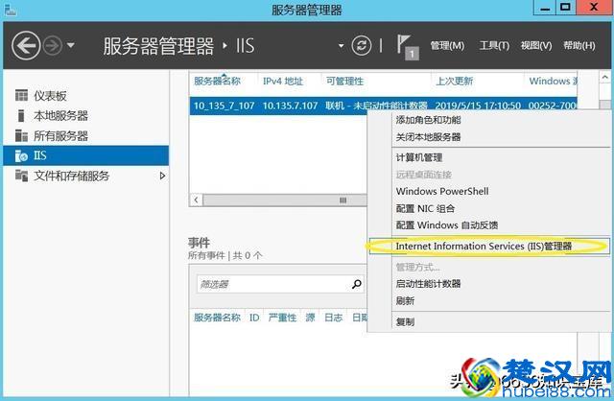614x401 pixels.
Task: Expand the 文件和存储服务 arrow
Action: [162, 176]
